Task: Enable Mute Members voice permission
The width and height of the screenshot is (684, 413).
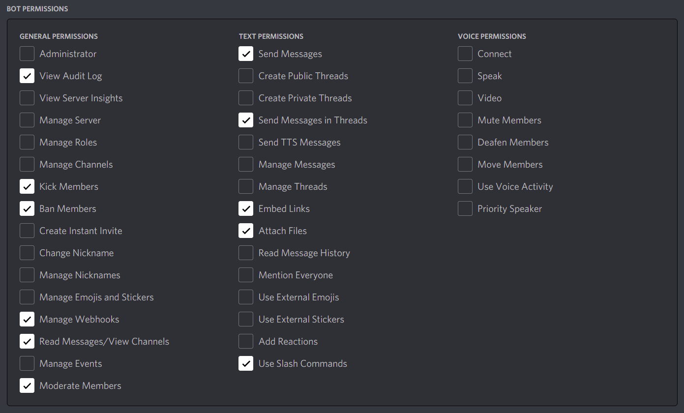Action: pos(465,120)
